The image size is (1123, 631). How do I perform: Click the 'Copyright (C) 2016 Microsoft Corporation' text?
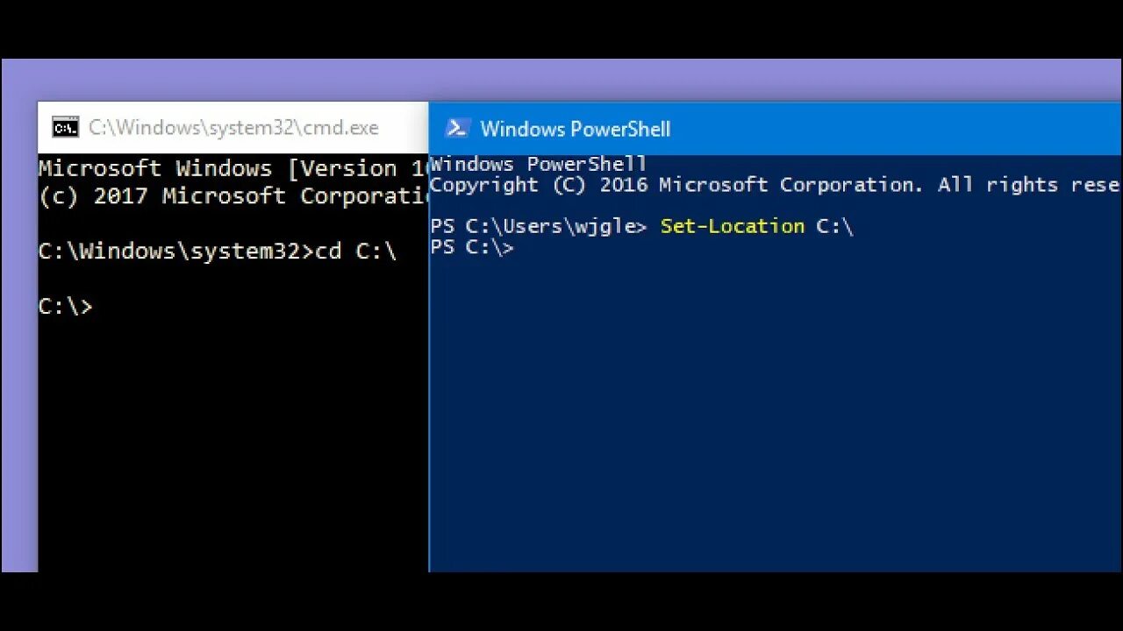(676, 185)
